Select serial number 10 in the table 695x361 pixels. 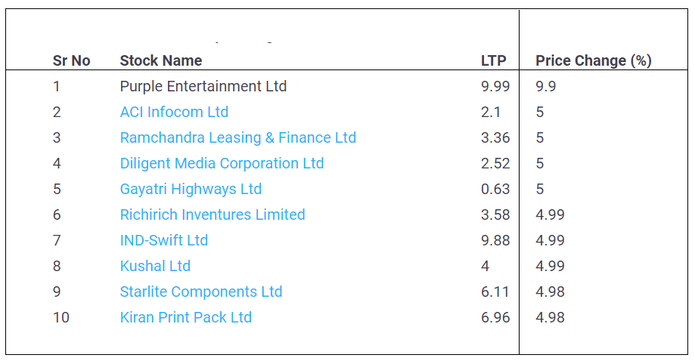[61, 317]
